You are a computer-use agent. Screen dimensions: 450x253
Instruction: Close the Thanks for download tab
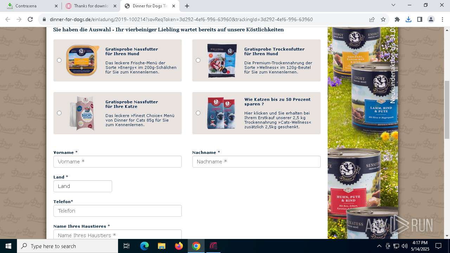pos(115,6)
